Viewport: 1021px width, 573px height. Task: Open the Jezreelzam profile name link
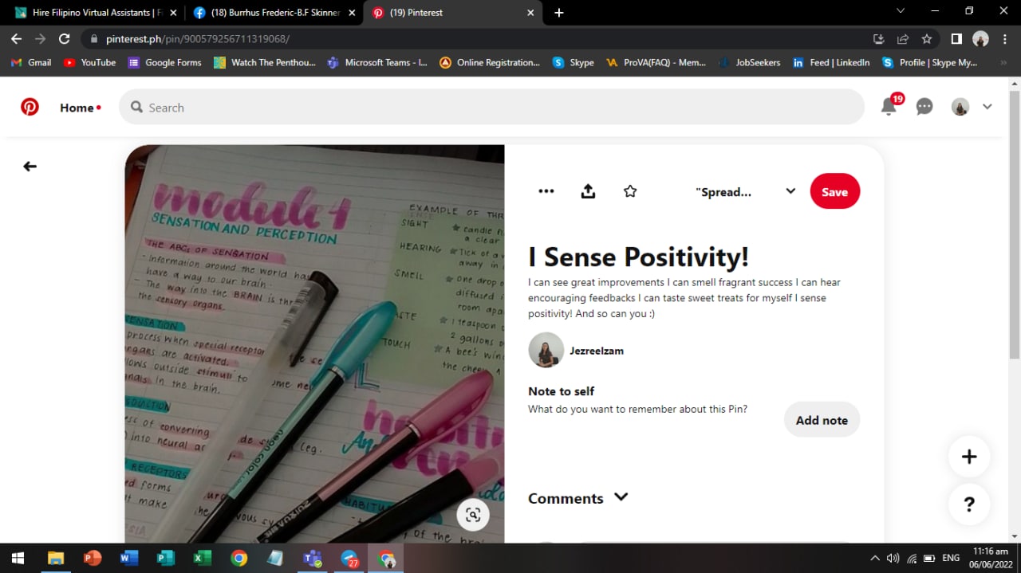pos(597,351)
